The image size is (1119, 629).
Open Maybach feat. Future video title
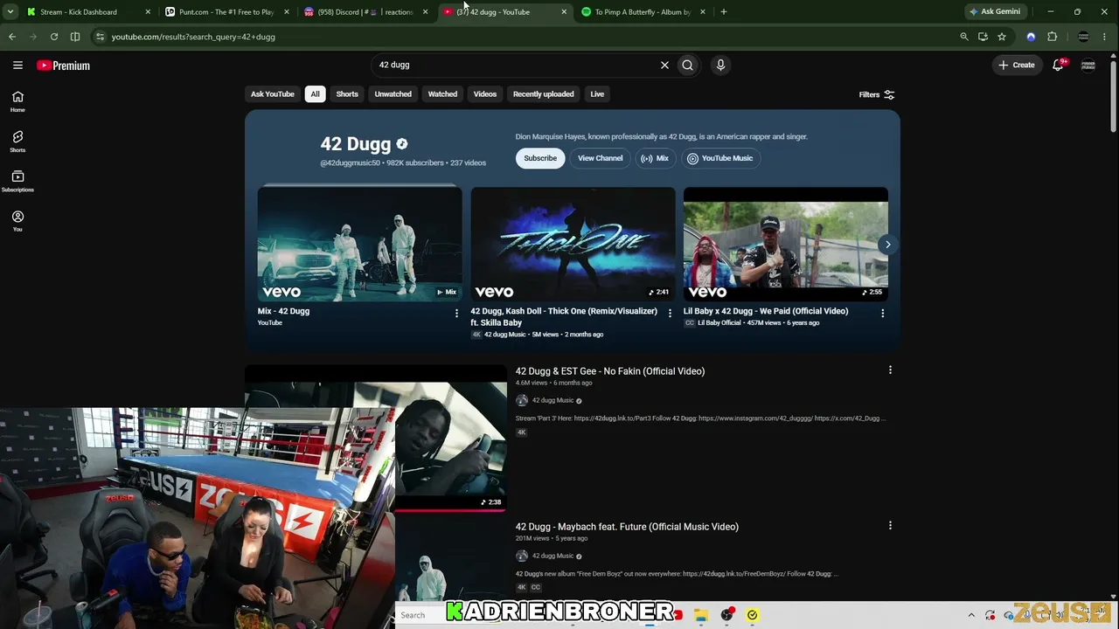point(627,527)
